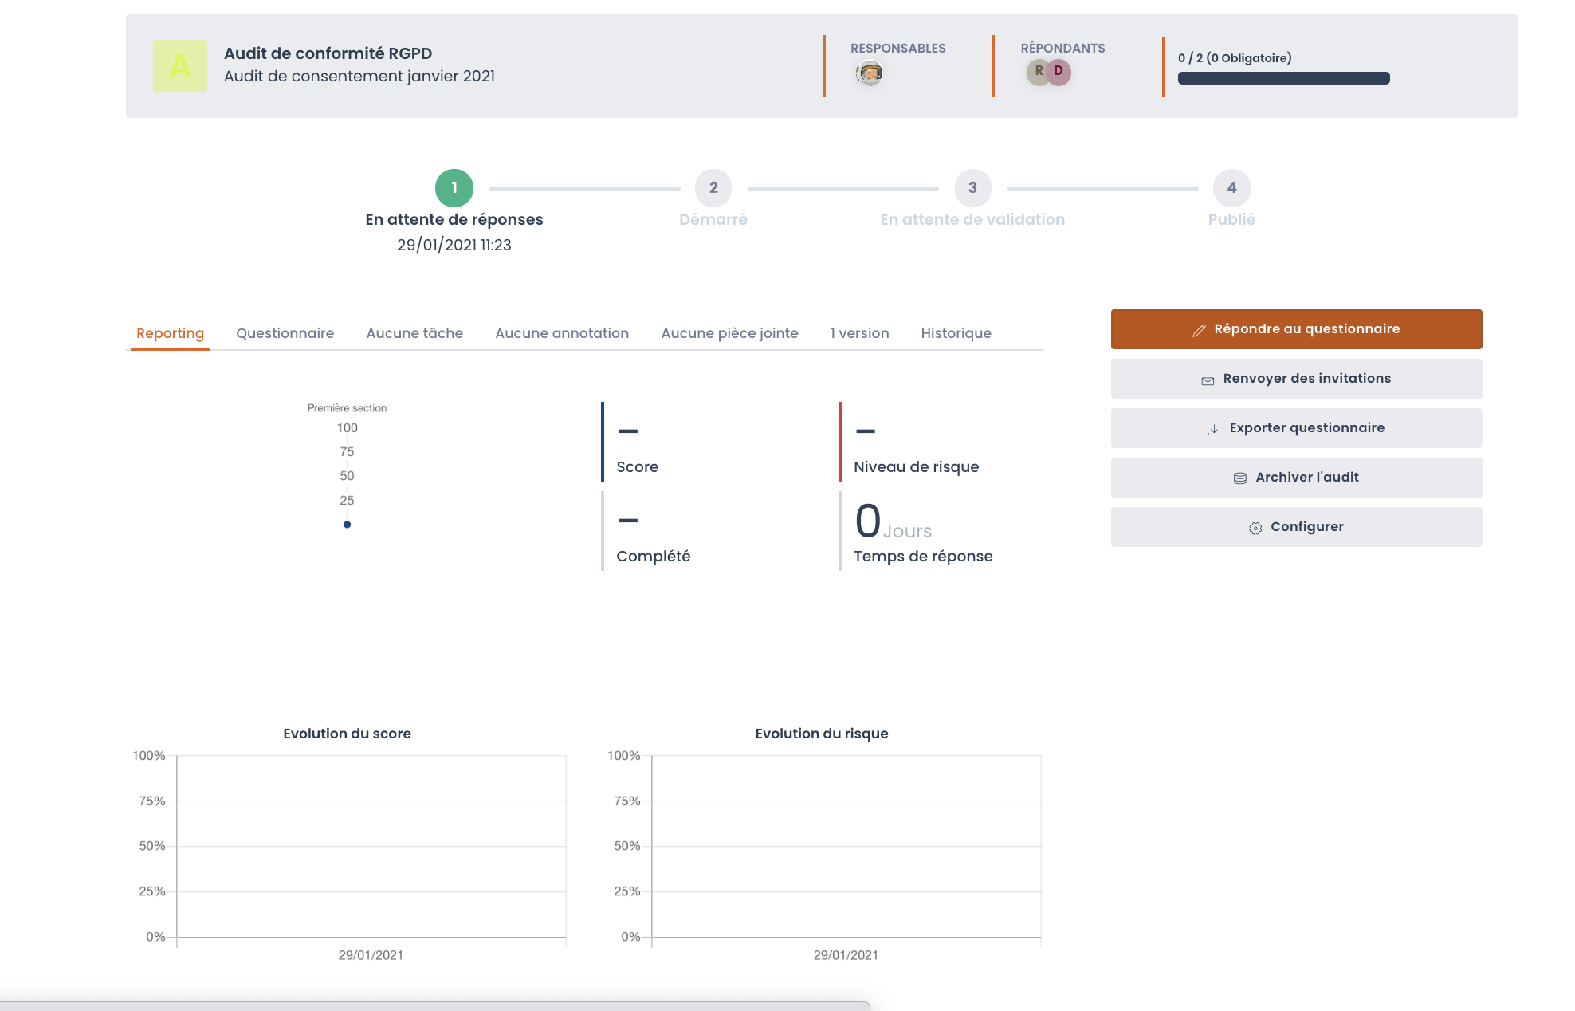Click the D respondent avatar
The height and width of the screenshot is (1011, 1575).
(1059, 72)
